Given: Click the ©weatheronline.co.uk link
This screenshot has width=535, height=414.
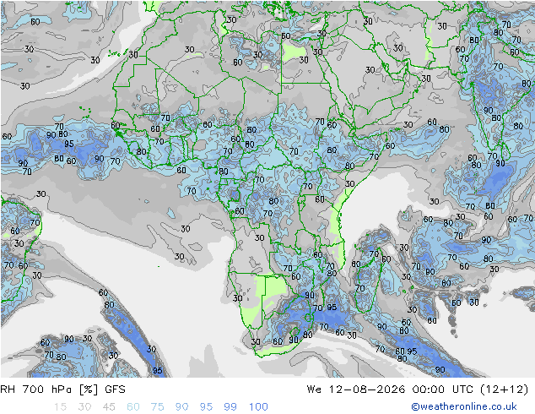Looking at the screenshot, I should click(x=464, y=406).
